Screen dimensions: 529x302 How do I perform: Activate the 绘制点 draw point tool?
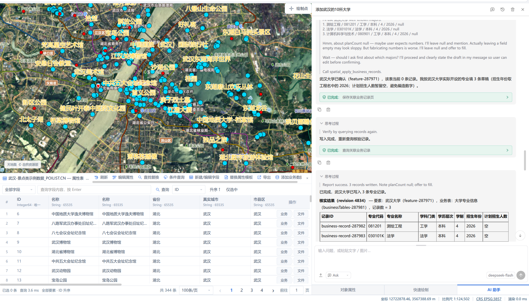click(298, 9)
